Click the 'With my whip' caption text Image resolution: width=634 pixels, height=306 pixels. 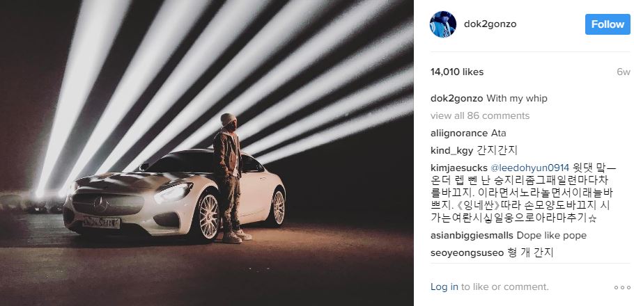pyautogui.click(x=516, y=99)
